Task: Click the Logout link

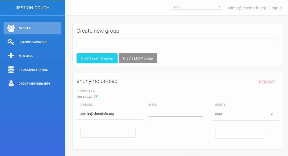Action: (x=275, y=8)
